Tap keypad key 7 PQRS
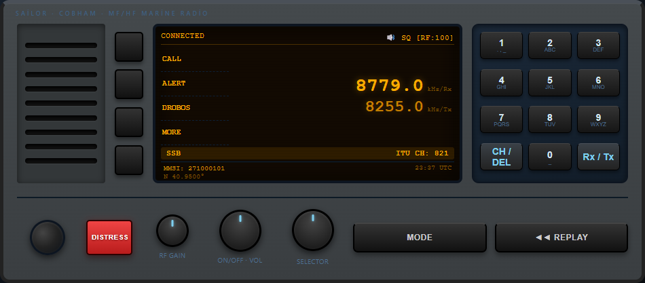The image size is (645, 283). pos(501,119)
